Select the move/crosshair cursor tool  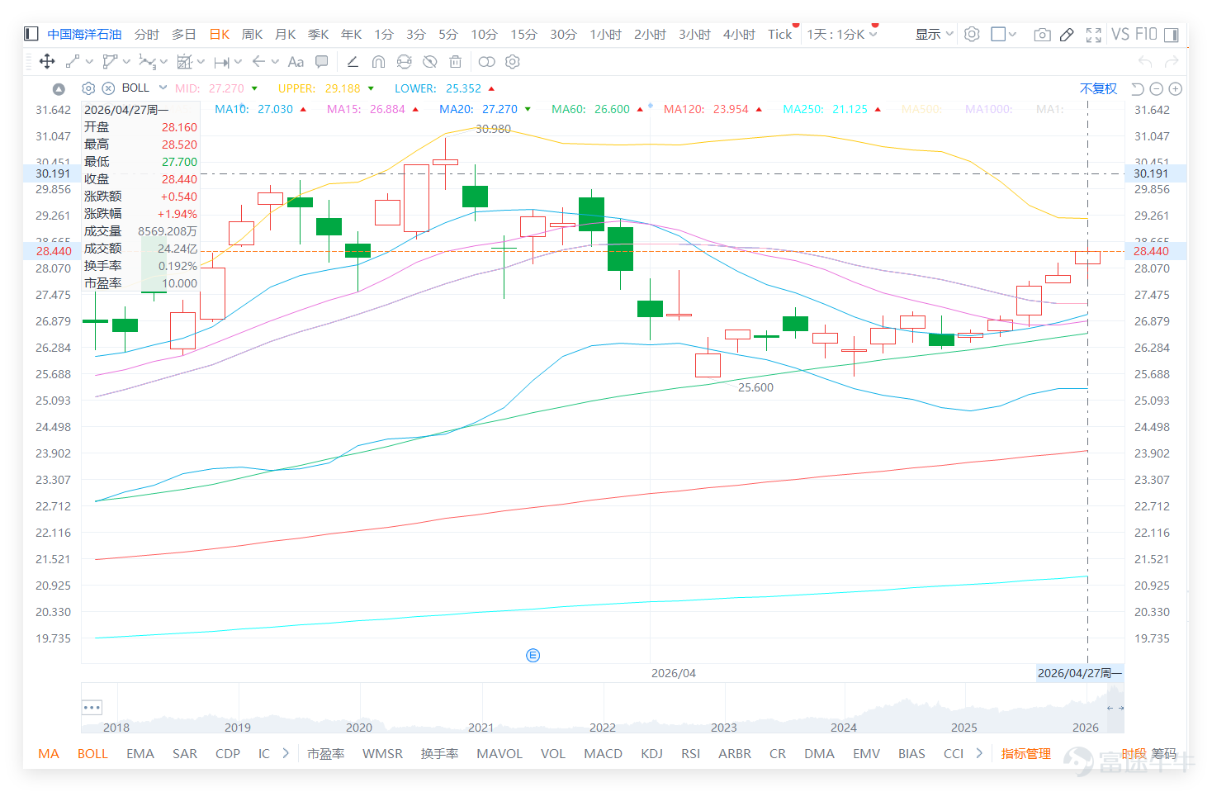click(47, 61)
